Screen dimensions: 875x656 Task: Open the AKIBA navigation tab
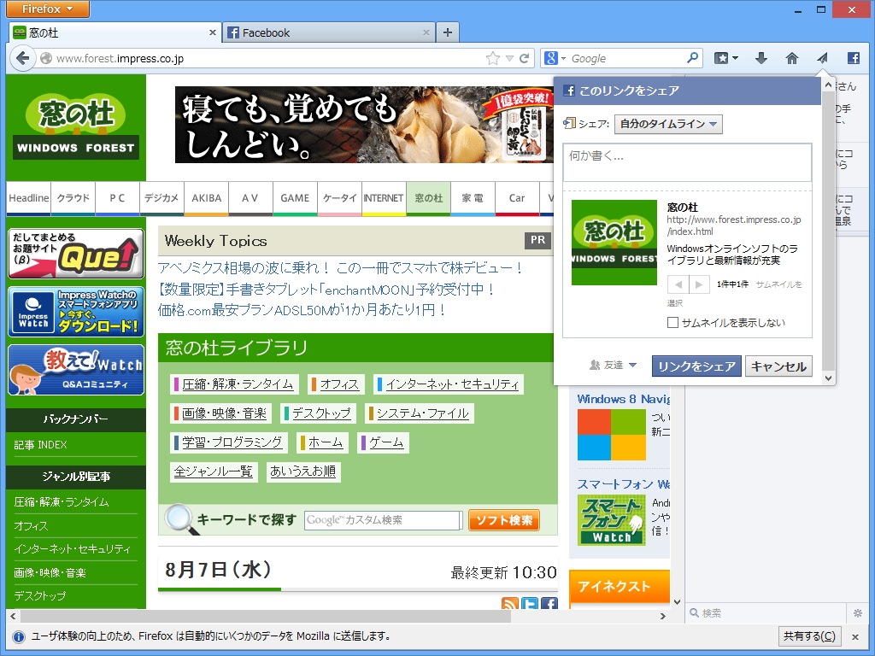[207, 198]
